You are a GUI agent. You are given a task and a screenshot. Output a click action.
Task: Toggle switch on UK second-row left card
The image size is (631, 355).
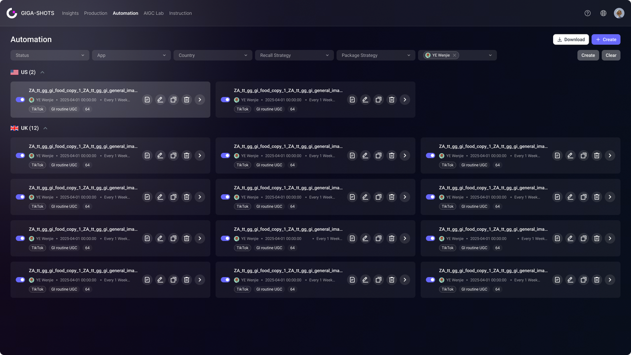[x=20, y=197]
